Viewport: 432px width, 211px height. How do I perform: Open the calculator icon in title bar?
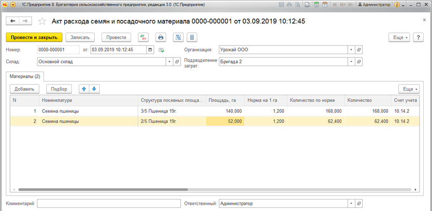316,5
